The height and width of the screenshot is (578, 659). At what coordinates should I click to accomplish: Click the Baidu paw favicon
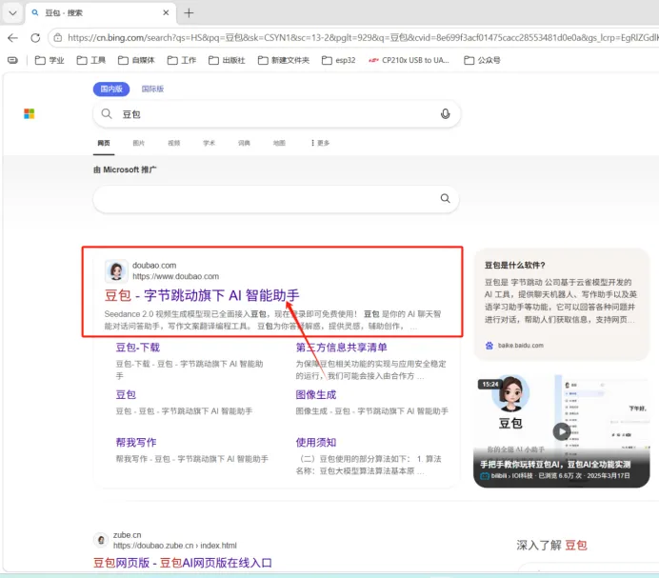pyautogui.click(x=489, y=346)
